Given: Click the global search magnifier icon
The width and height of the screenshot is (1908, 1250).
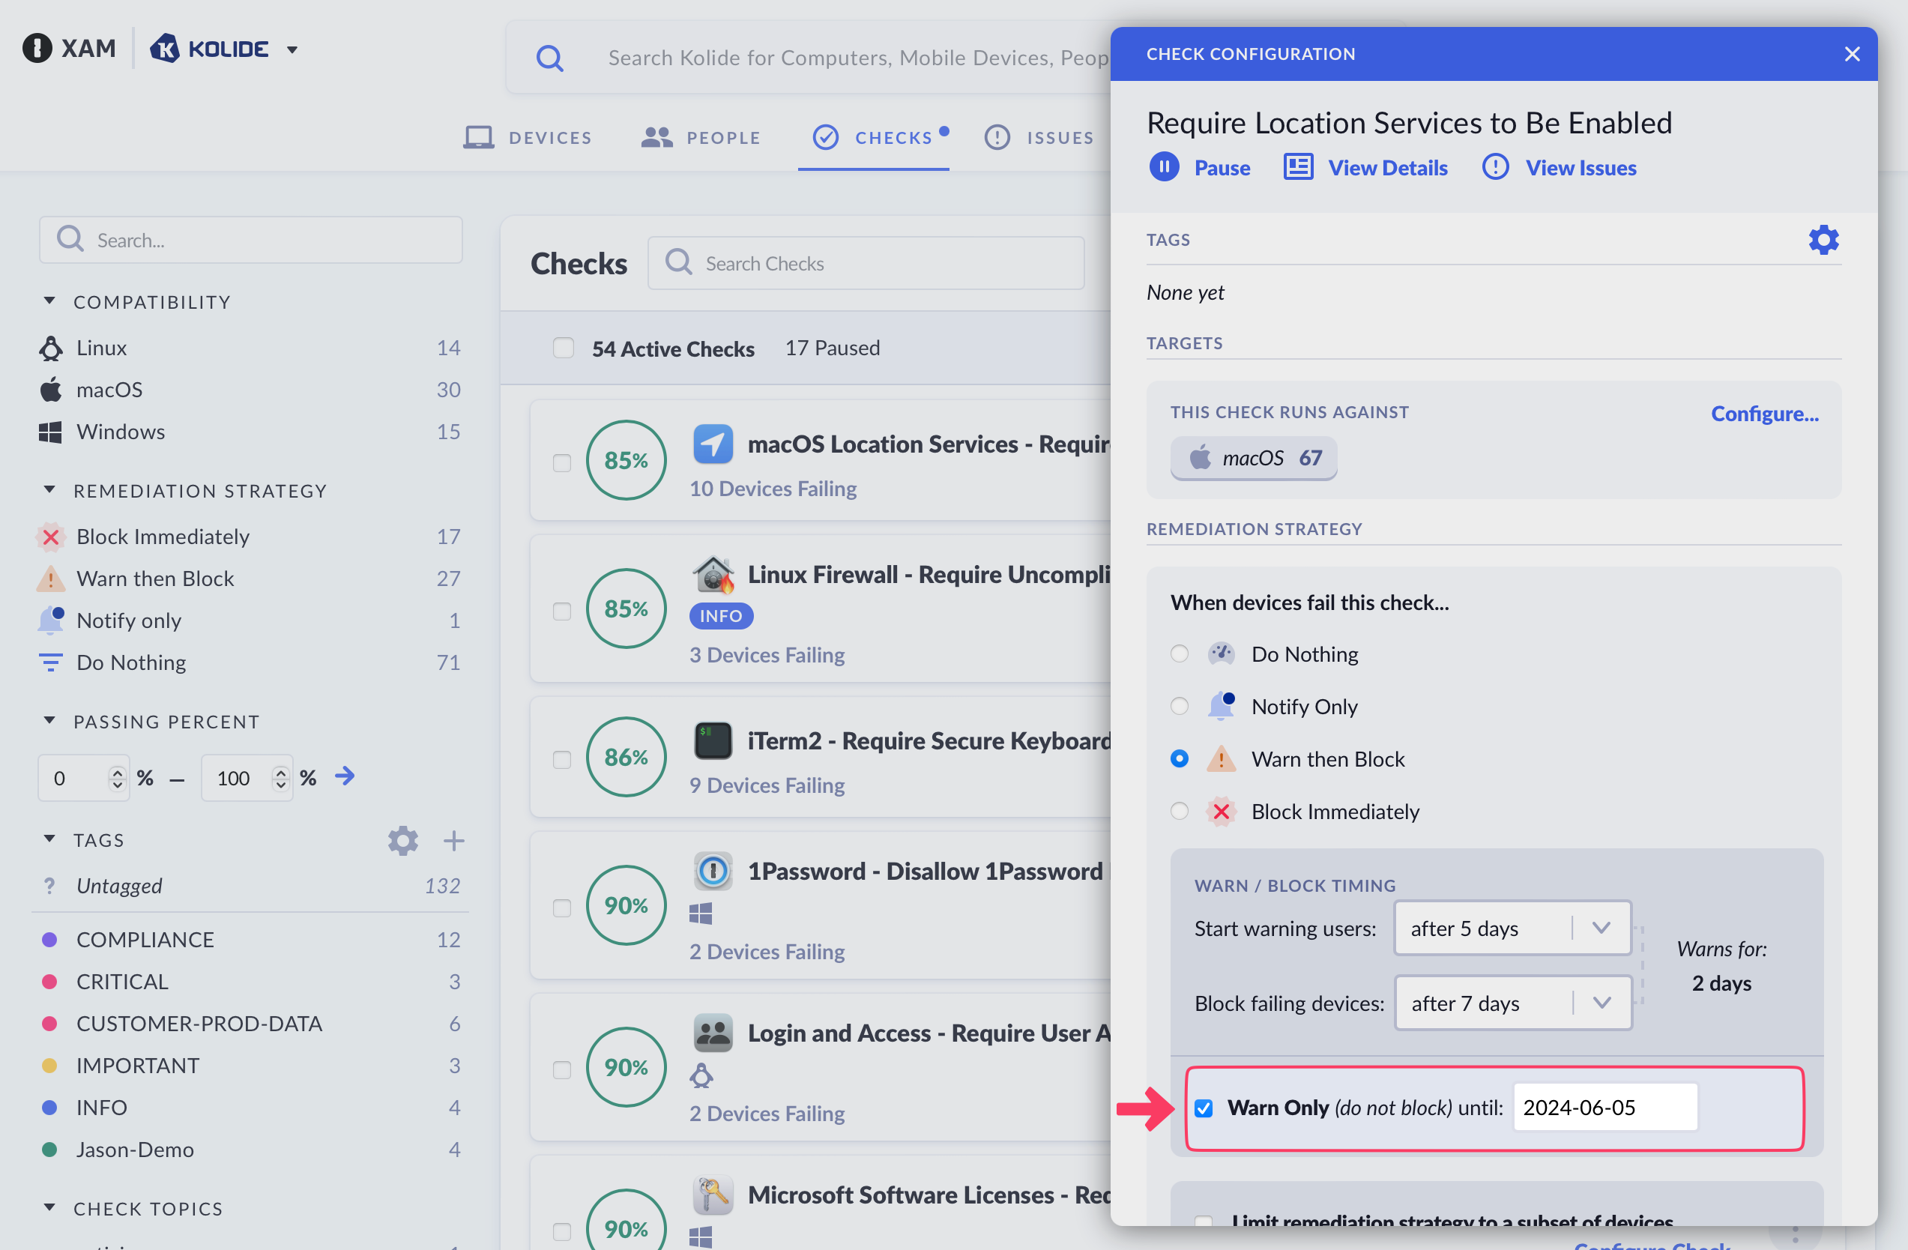Looking at the screenshot, I should coord(549,58).
